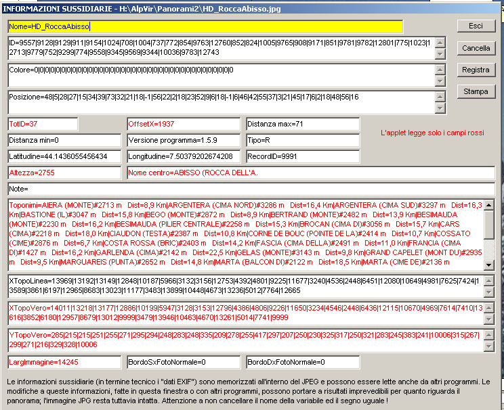Click the Toponimi scroll-down arrow
The width and height of the screenshot is (504, 410).
point(489,265)
